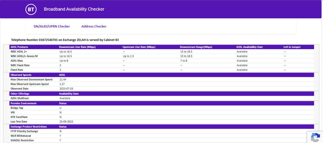Click the 1.27 upstream speed value
This screenshot has height=143, width=323.
(62, 84)
